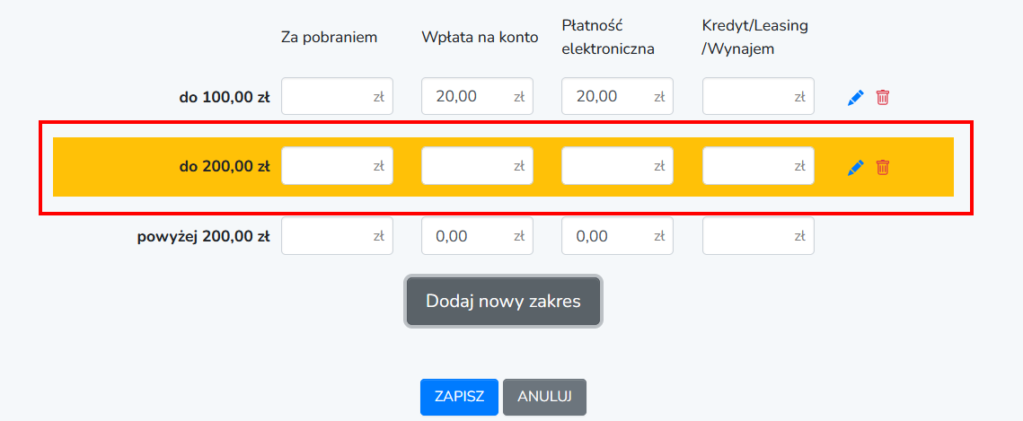
Task: Select 'Płatność elektroniczna' 0,00 field in powyżej row
Action: tap(617, 236)
